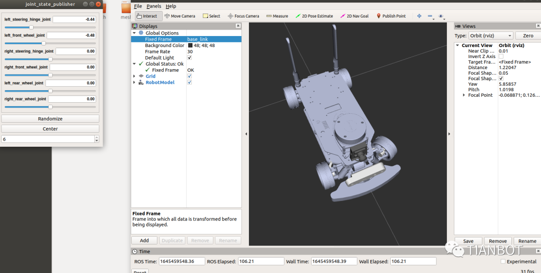Activate the Focus Camera tool

tap(243, 16)
